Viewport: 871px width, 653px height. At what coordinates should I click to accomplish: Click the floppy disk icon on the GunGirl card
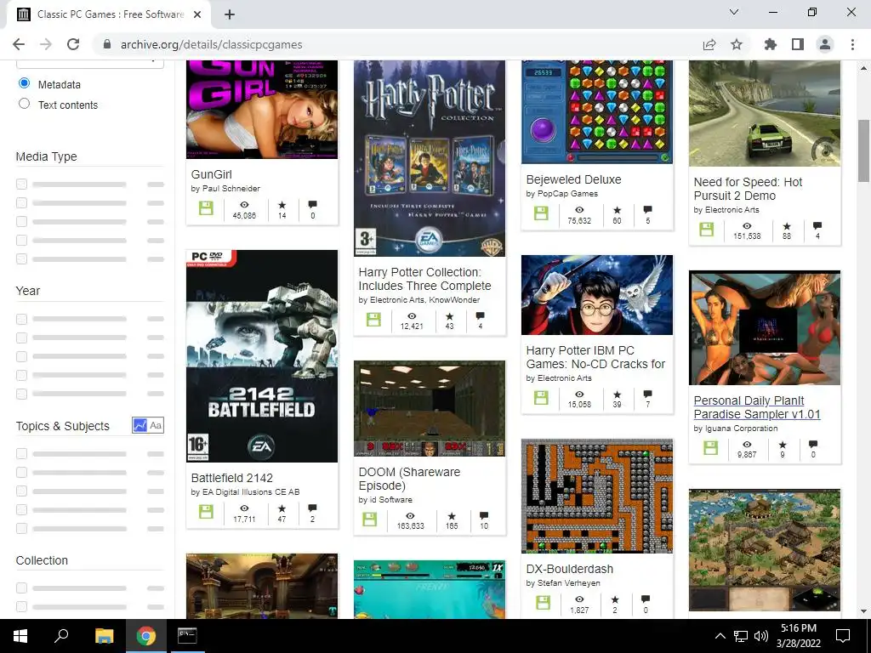pos(206,208)
